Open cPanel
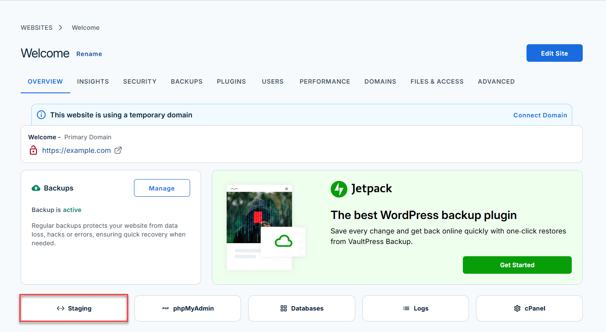This screenshot has width=606, height=332. (x=529, y=308)
